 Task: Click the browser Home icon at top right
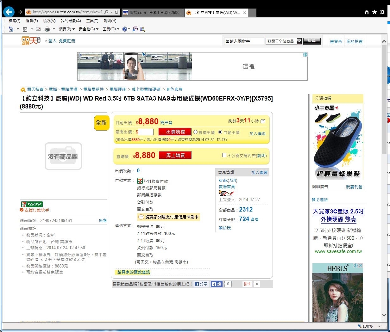[367, 12]
